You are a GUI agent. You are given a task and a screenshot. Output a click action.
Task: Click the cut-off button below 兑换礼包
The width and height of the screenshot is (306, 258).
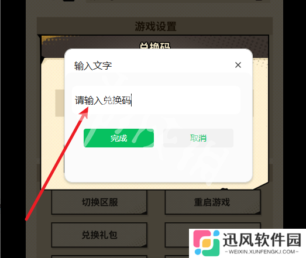tap(99, 256)
